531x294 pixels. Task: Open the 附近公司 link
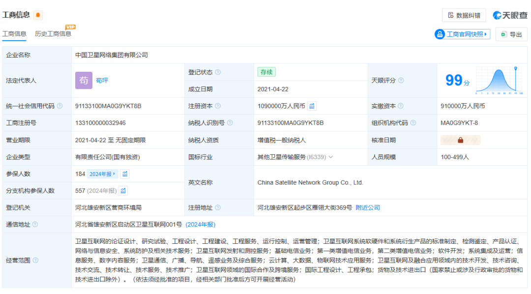(369, 207)
